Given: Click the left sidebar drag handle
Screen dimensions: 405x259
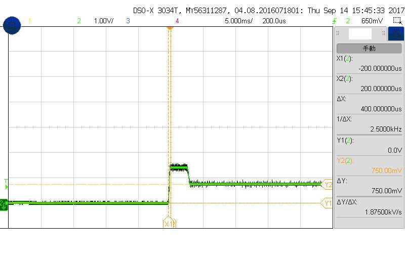Looking at the screenshot, I should tap(338, 33).
